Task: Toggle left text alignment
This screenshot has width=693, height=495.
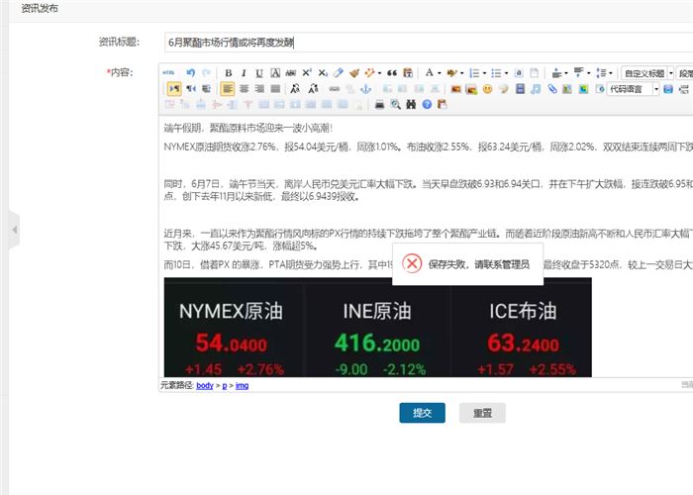Action: 228,89
